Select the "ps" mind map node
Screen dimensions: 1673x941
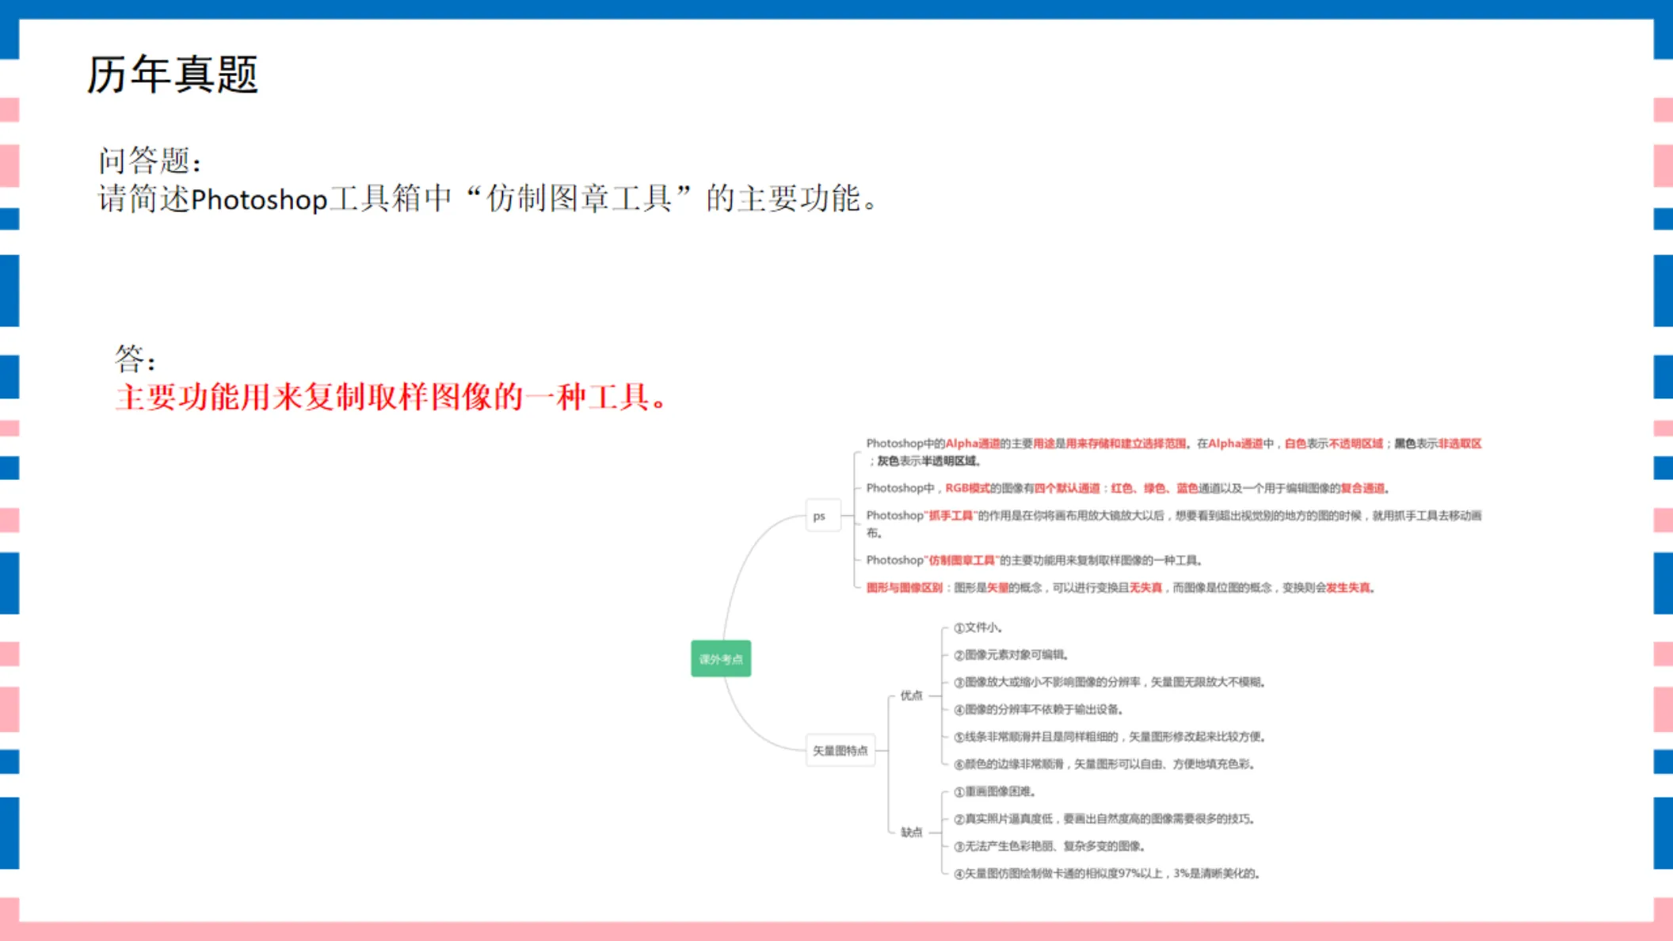823,516
